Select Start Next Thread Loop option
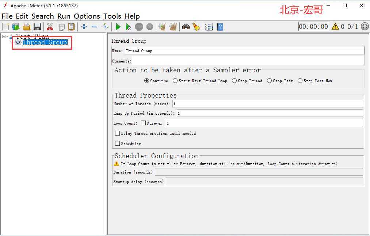The width and height of the screenshot is (370, 236). click(x=175, y=81)
